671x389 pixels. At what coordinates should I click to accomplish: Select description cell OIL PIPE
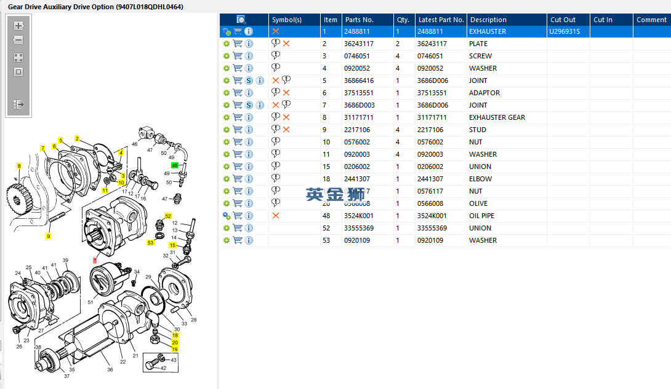click(481, 216)
